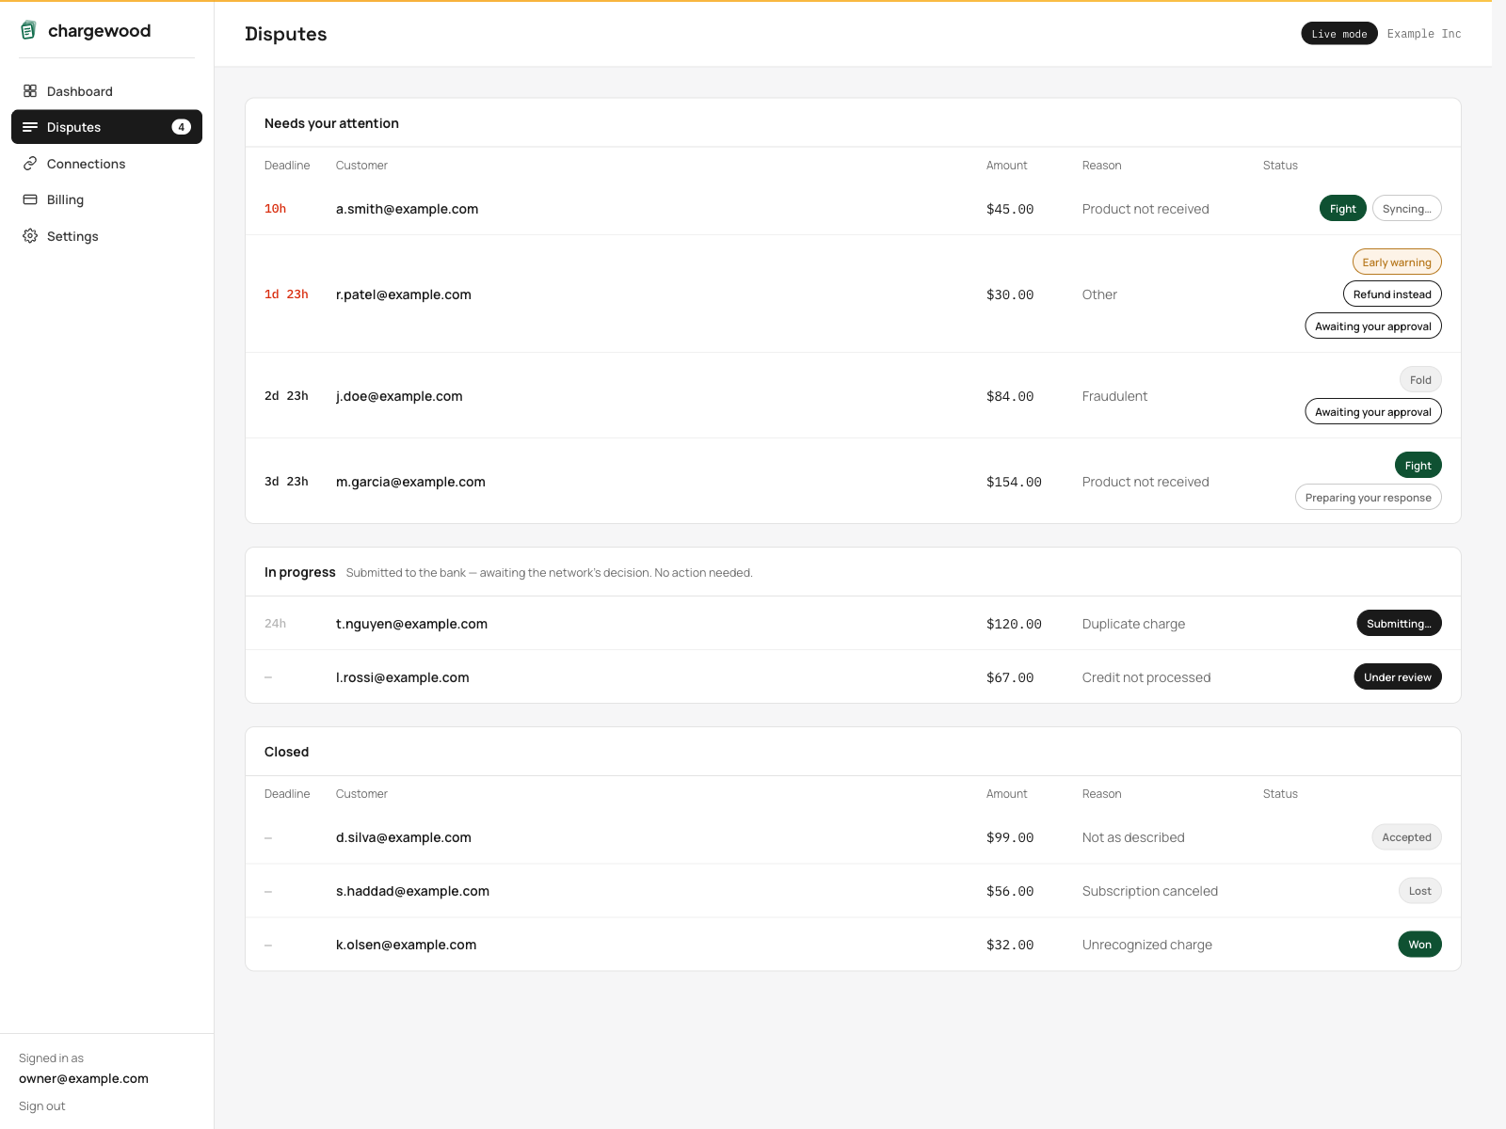This screenshot has height=1129, width=1506.
Task: Click the 10h deadline value
Action: (275, 209)
